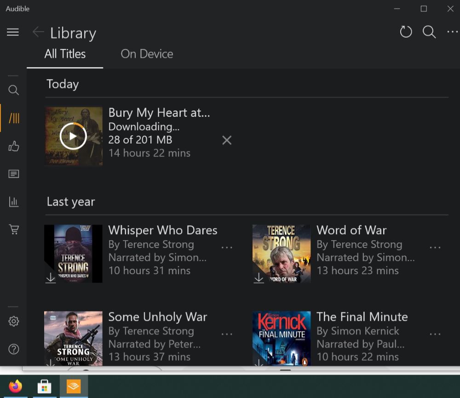Launch Firefox from the taskbar

tap(16, 386)
